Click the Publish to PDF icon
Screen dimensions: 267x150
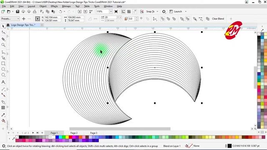[x=91, y=12]
